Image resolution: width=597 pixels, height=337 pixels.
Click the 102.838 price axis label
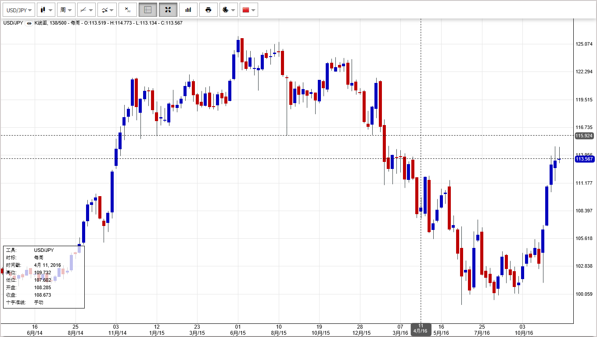584,266
